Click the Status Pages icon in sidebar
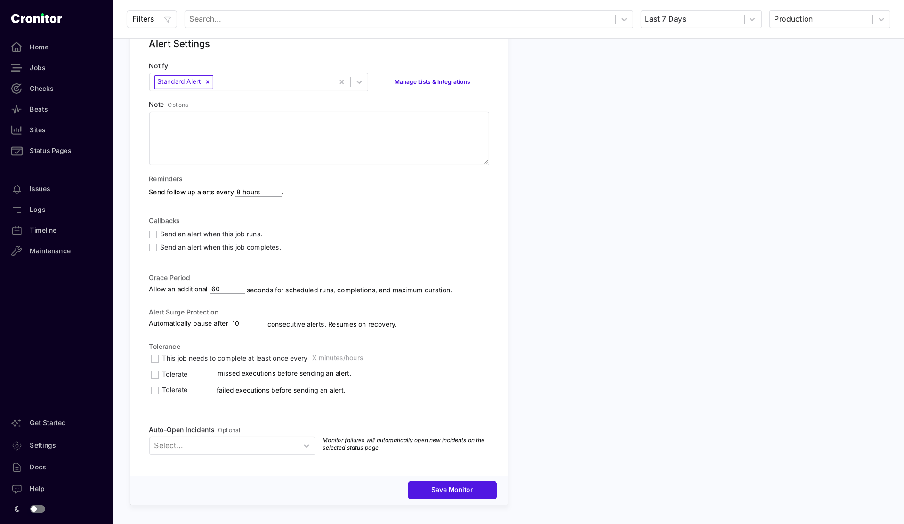 click(16, 151)
